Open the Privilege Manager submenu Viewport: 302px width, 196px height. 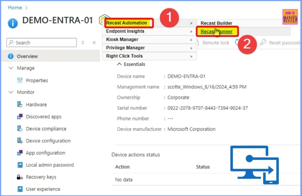pos(149,48)
